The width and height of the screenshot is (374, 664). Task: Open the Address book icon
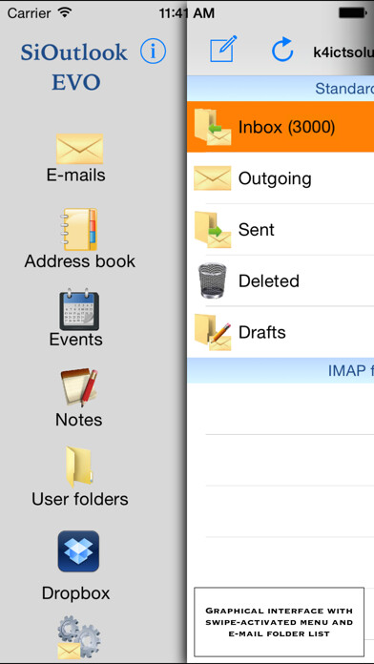[x=79, y=229]
